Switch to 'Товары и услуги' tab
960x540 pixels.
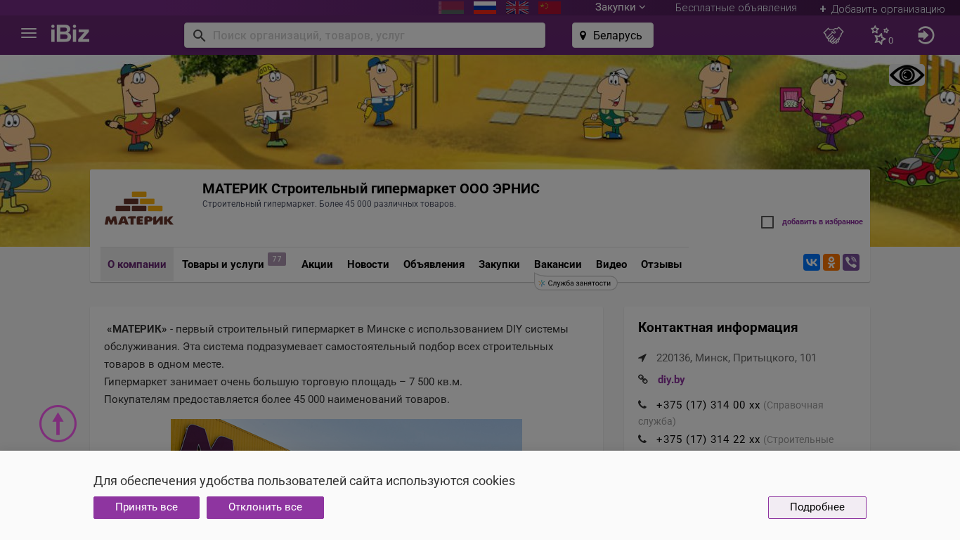223,264
